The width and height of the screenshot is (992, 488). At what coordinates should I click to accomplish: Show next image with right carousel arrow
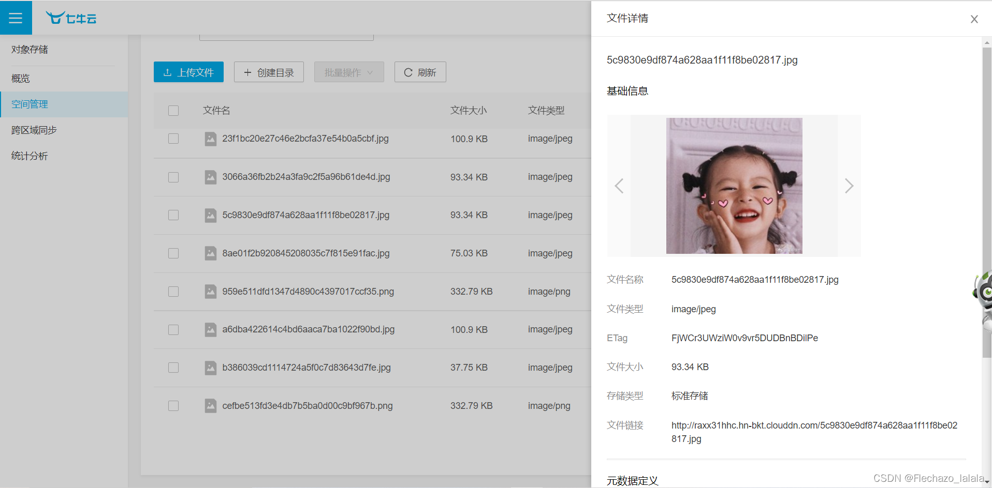(x=849, y=186)
